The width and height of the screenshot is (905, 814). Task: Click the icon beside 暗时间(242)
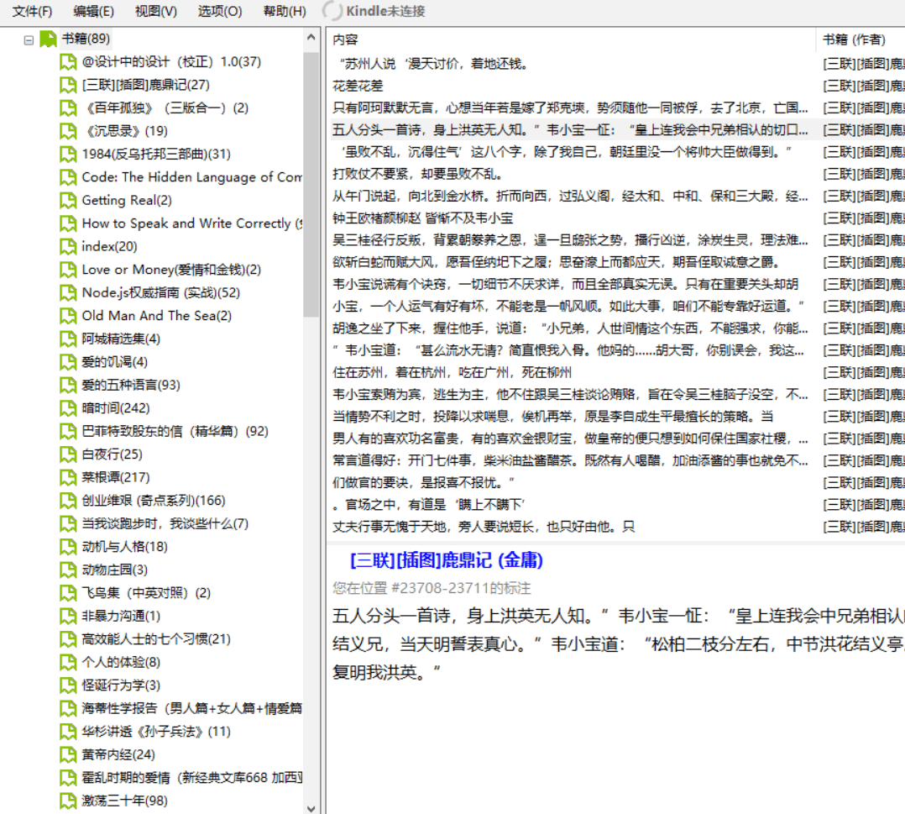tap(68, 408)
